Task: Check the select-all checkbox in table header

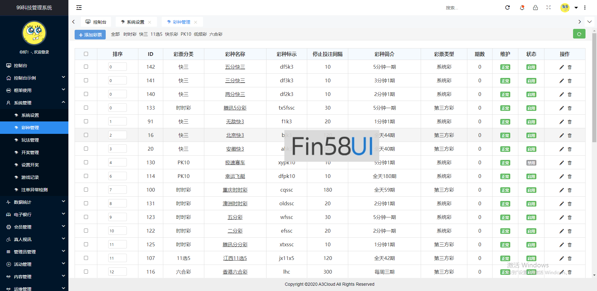Action: [86, 54]
